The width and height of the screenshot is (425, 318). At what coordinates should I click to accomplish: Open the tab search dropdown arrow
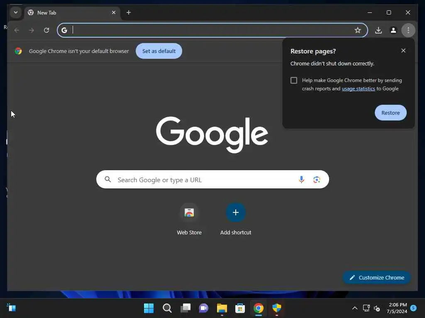coord(16,12)
